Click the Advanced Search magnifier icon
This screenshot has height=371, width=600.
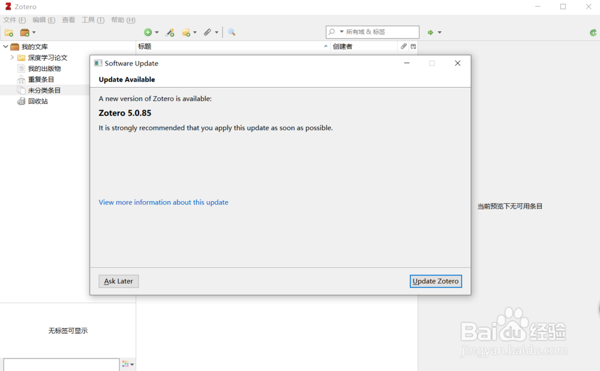click(x=232, y=32)
